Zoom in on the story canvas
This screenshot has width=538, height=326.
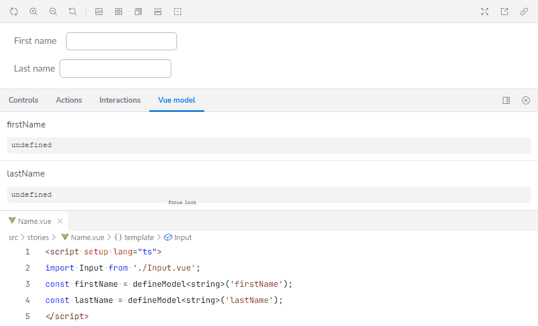34,12
